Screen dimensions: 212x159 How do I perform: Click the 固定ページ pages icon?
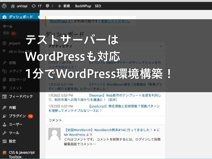pos(4,80)
